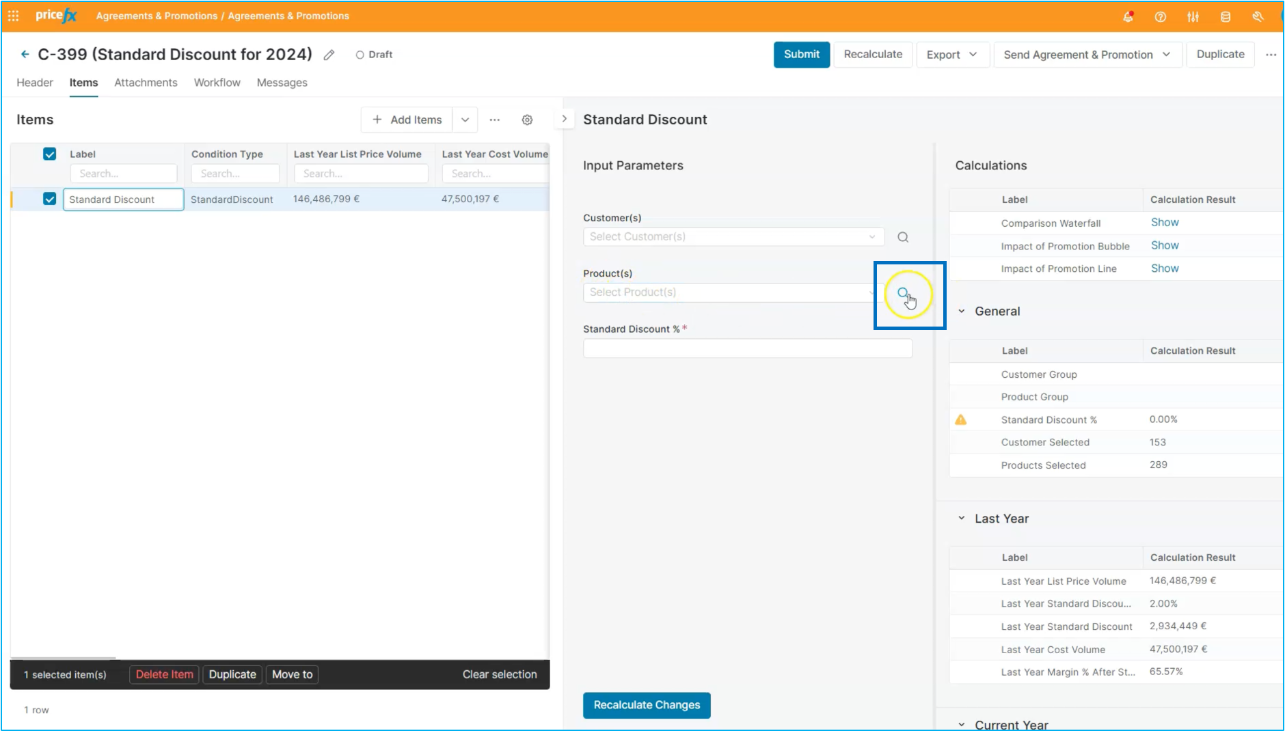1285x731 pixels.
Task: Switch to the Attachments tab
Action: point(146,83)
